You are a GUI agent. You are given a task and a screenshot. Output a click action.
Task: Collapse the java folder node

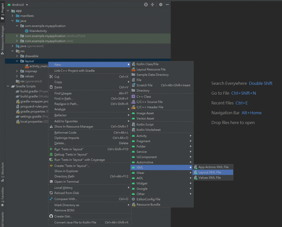[x=13, y=21]
